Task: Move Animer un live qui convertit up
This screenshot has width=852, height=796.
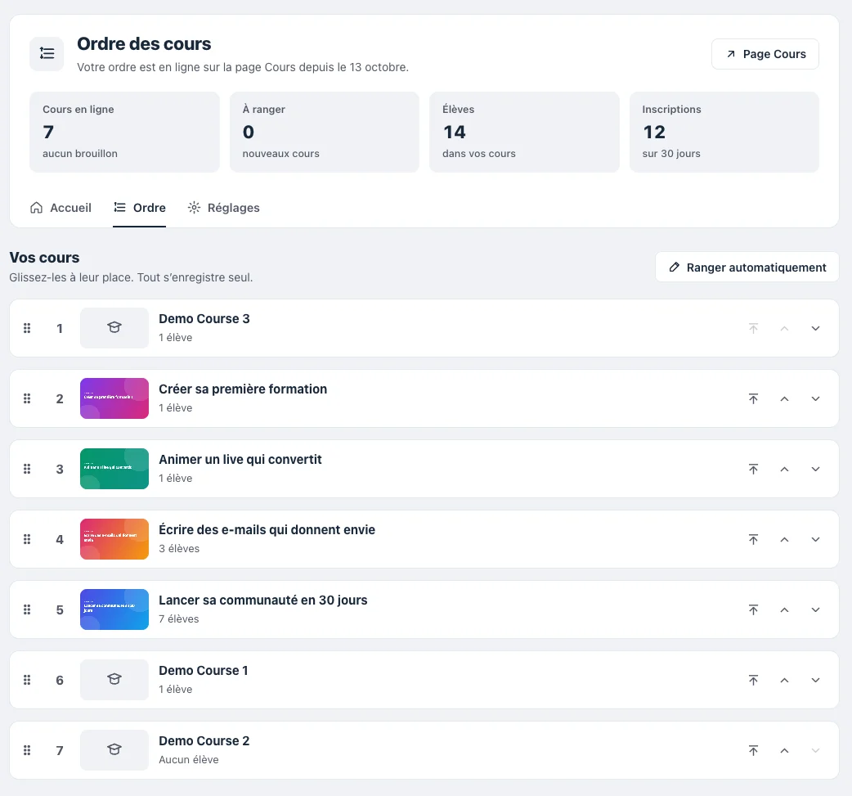Action: pyautogui.click(x=784, y=469)
